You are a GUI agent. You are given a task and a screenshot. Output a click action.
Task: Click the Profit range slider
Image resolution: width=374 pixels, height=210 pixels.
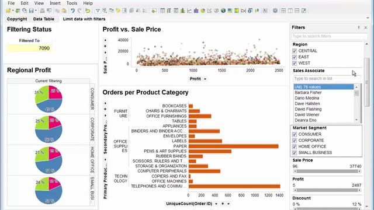click(x=327, y=190)
